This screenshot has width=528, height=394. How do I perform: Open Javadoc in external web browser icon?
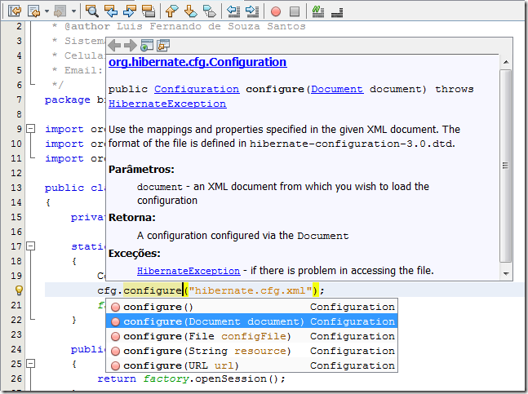[147, 46]
